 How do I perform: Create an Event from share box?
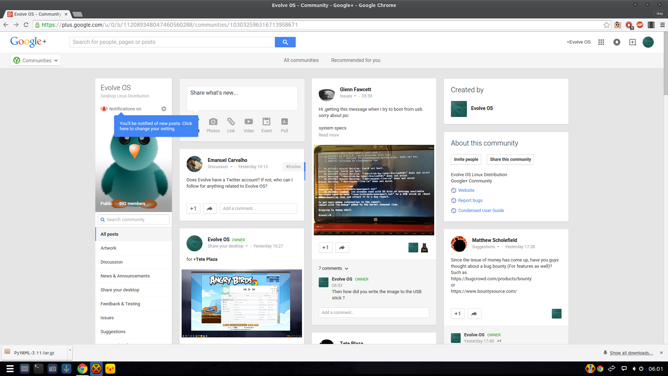267,125
